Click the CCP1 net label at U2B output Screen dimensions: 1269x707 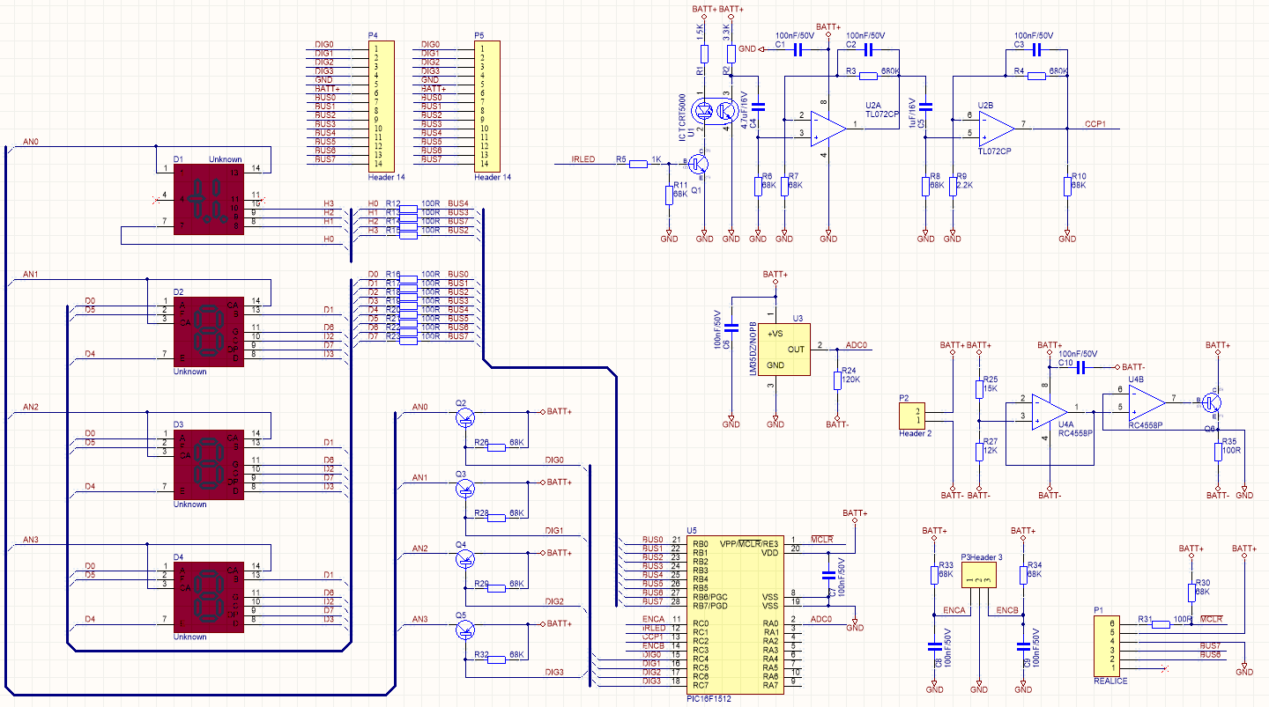coord(1096,124)
